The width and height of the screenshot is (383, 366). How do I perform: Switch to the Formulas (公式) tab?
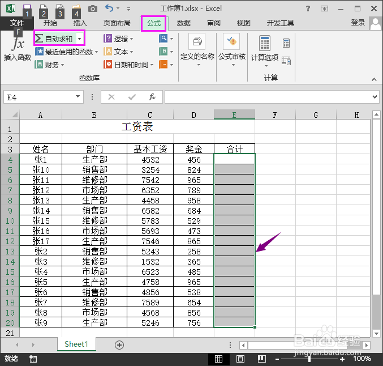tap(154, 23)
